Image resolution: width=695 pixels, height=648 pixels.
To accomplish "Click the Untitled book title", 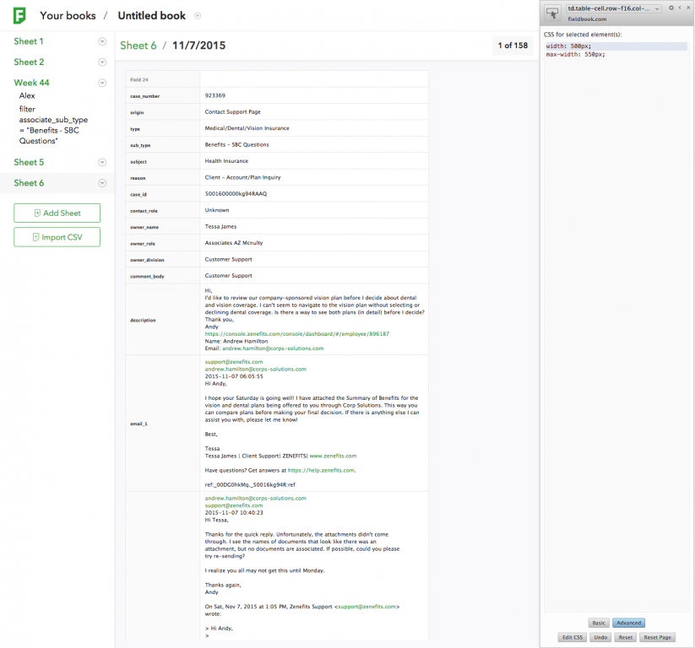I will pyautogui.click(x=152, y=15).
